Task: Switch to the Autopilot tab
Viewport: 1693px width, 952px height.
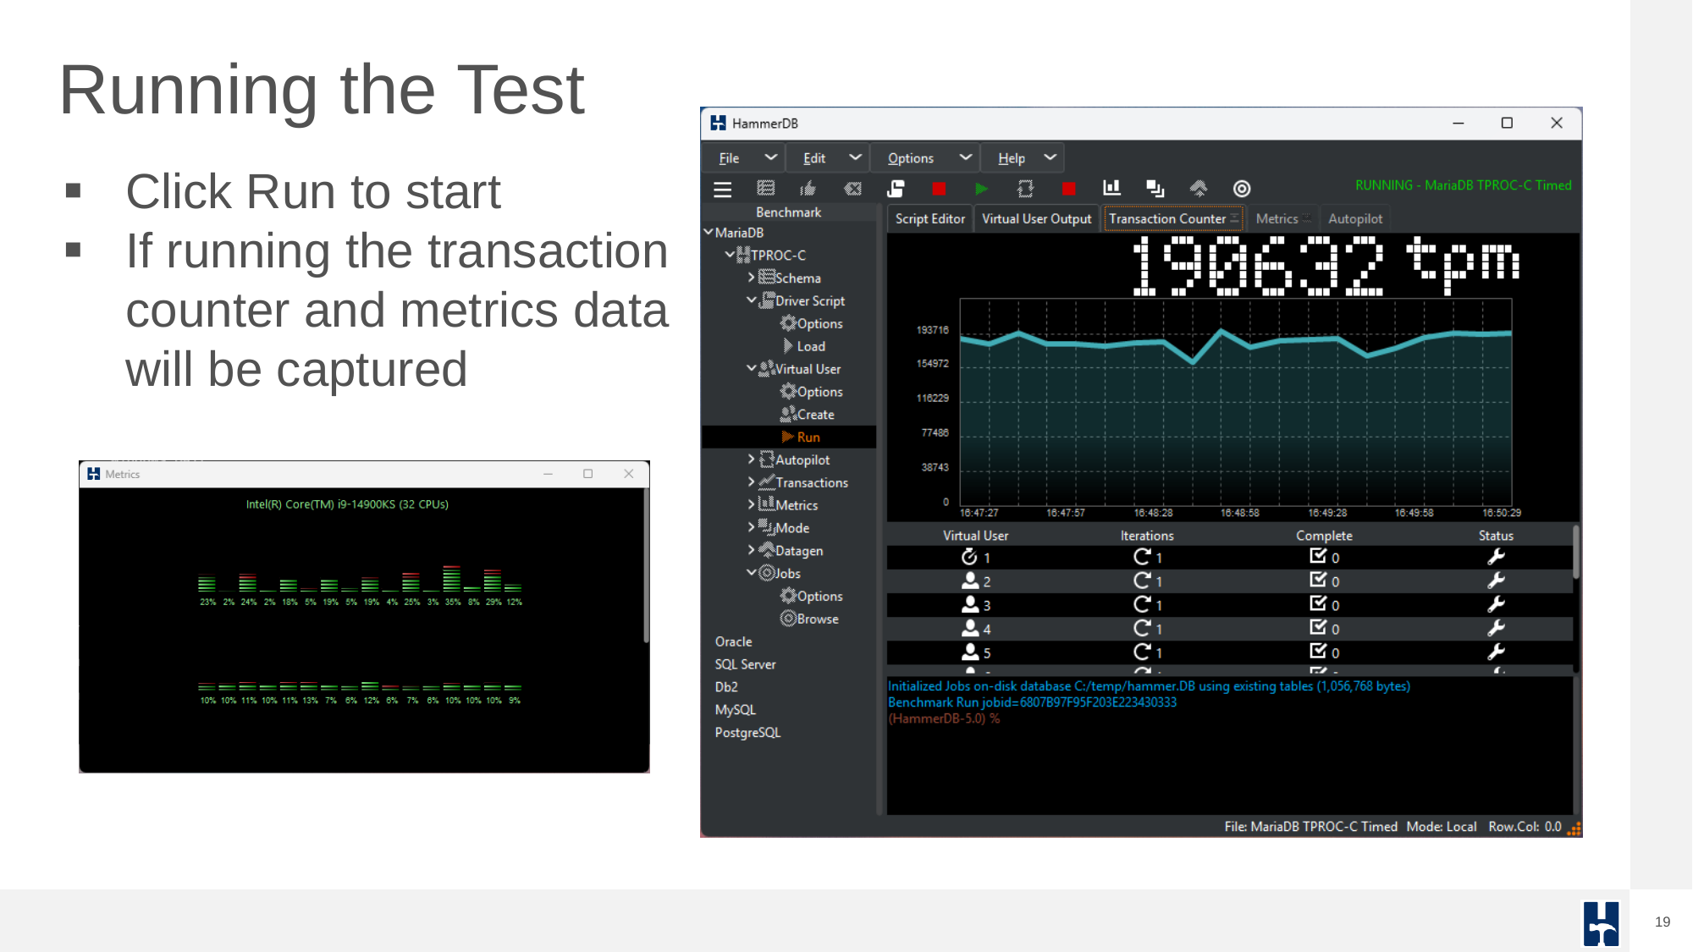Action: (1355, 218)
